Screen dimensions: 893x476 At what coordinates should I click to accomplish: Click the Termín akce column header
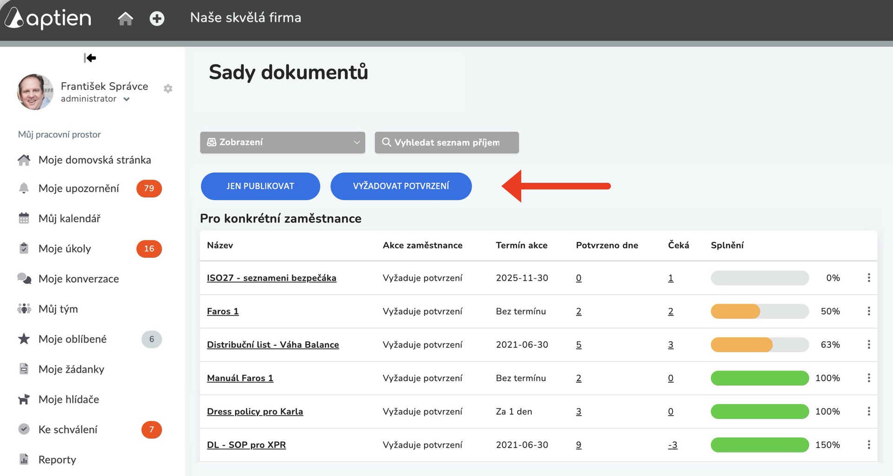click(522, 245)
